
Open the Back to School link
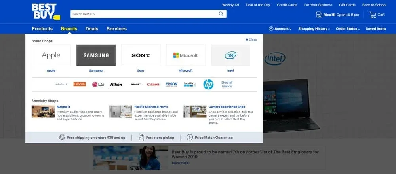pos(374,5)
